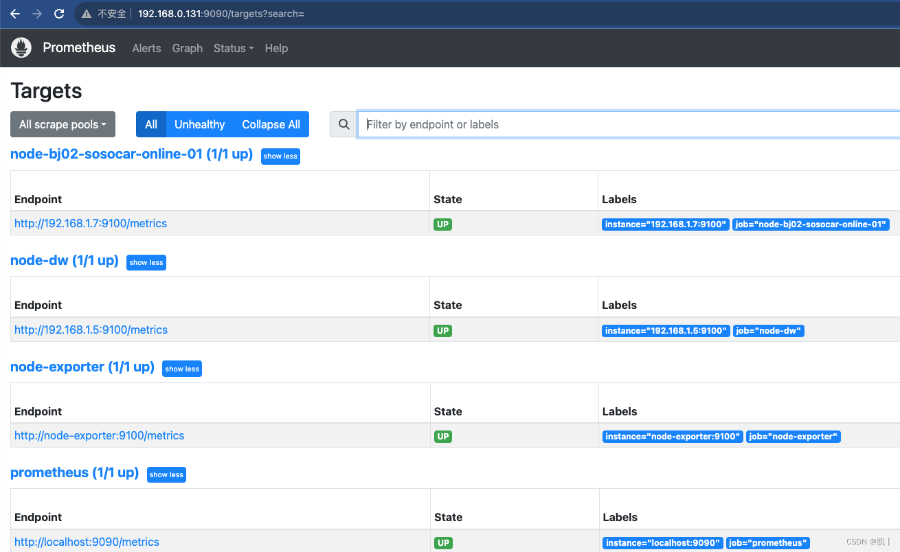The width and height of the screenshot is (900, 552).
Task: Show only Unhealthy targets
Action: point(199,124)
